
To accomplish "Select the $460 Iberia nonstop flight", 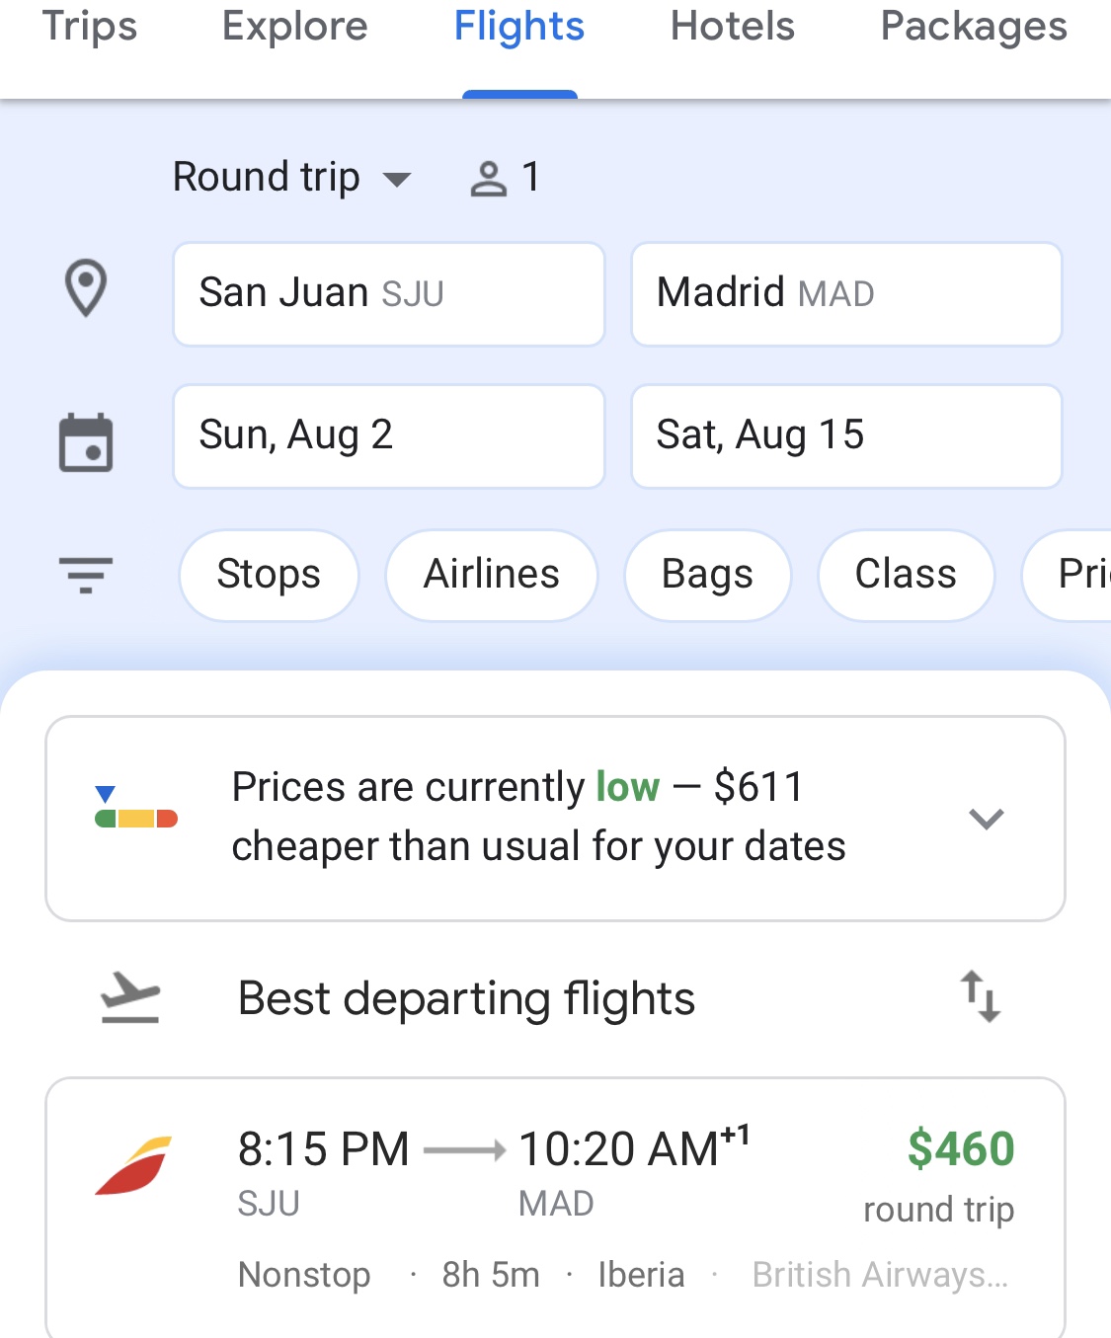I will [x=555, y=1209].
